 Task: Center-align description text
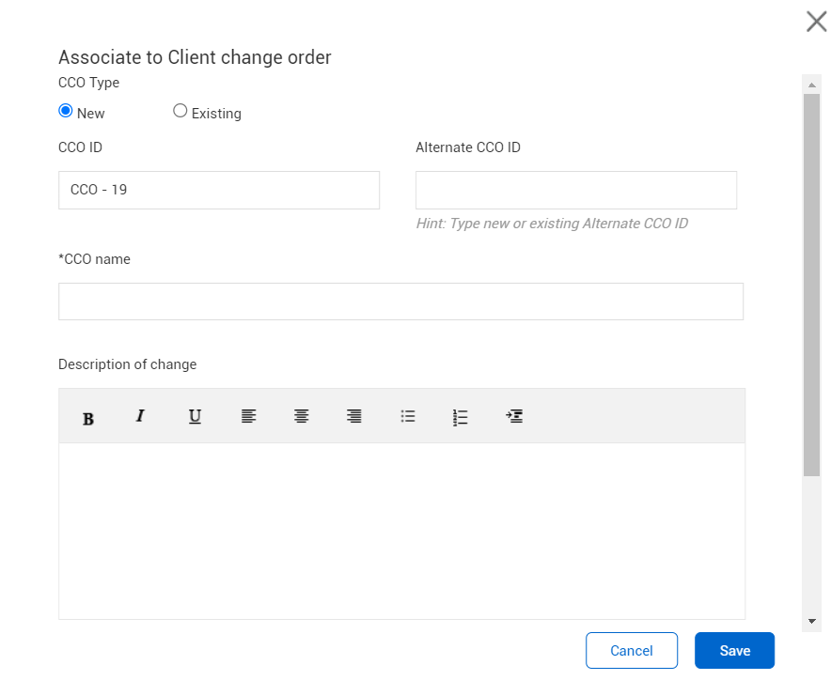[x=302, y=416]
